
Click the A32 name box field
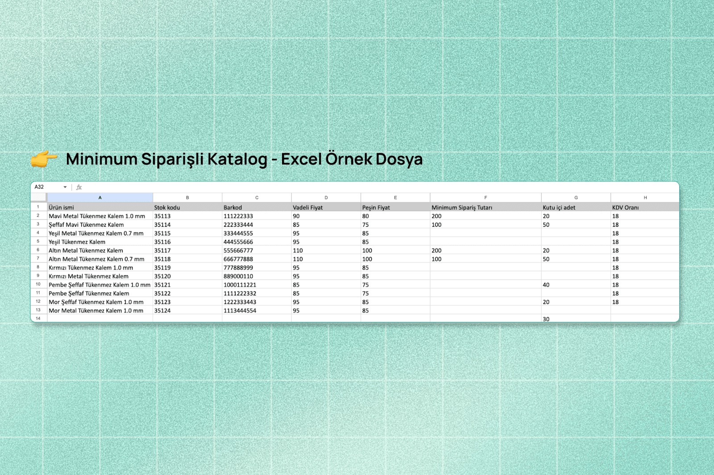(x=47, y=187)
